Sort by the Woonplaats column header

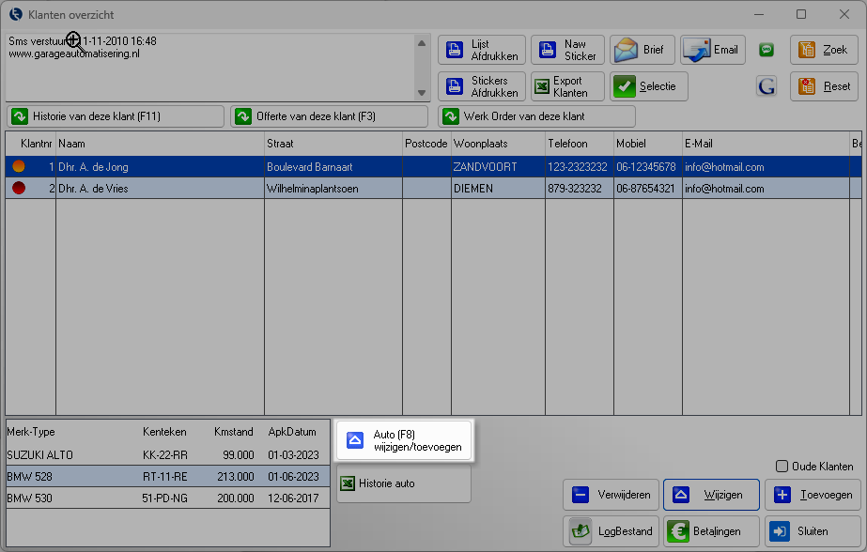coord(497,144)
